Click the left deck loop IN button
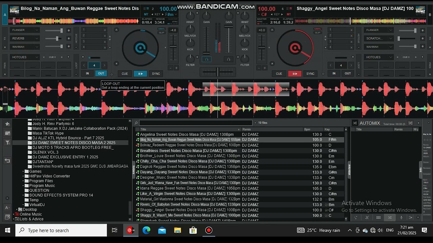The width and height of the screenshot is (433, 243). point(87,74)
